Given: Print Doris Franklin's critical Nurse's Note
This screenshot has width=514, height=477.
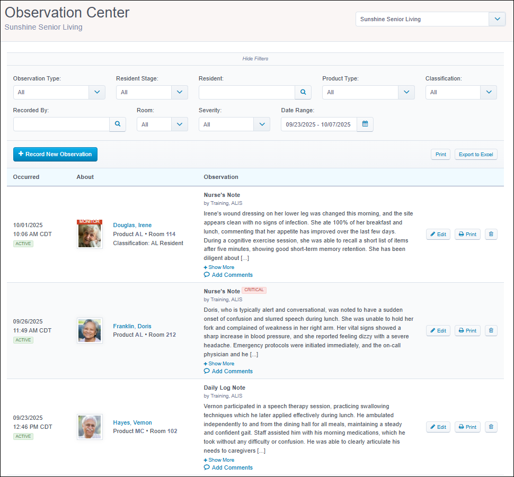Looking at the screenshot, I should [x=467, y=330].
